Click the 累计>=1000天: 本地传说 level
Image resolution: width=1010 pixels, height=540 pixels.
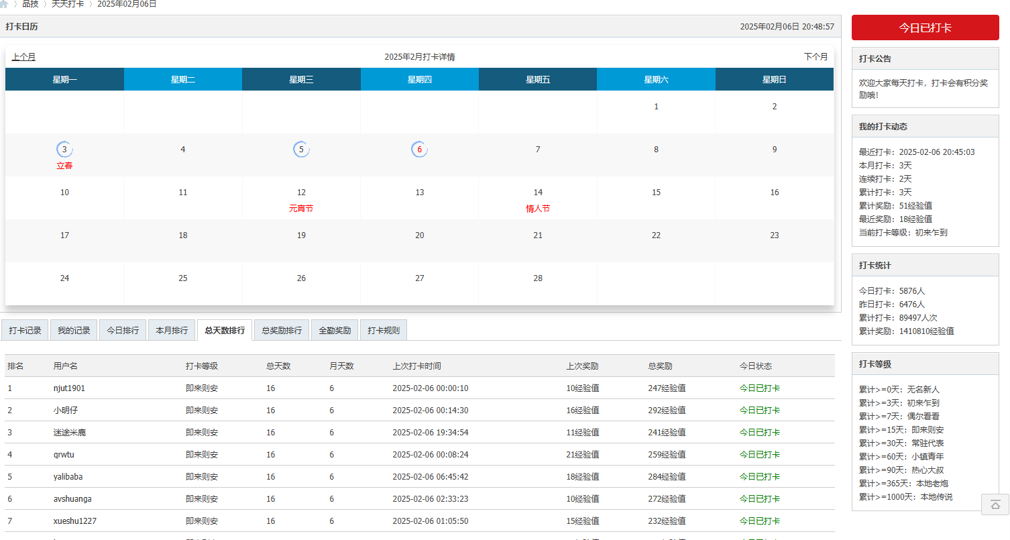click(905, 497)
